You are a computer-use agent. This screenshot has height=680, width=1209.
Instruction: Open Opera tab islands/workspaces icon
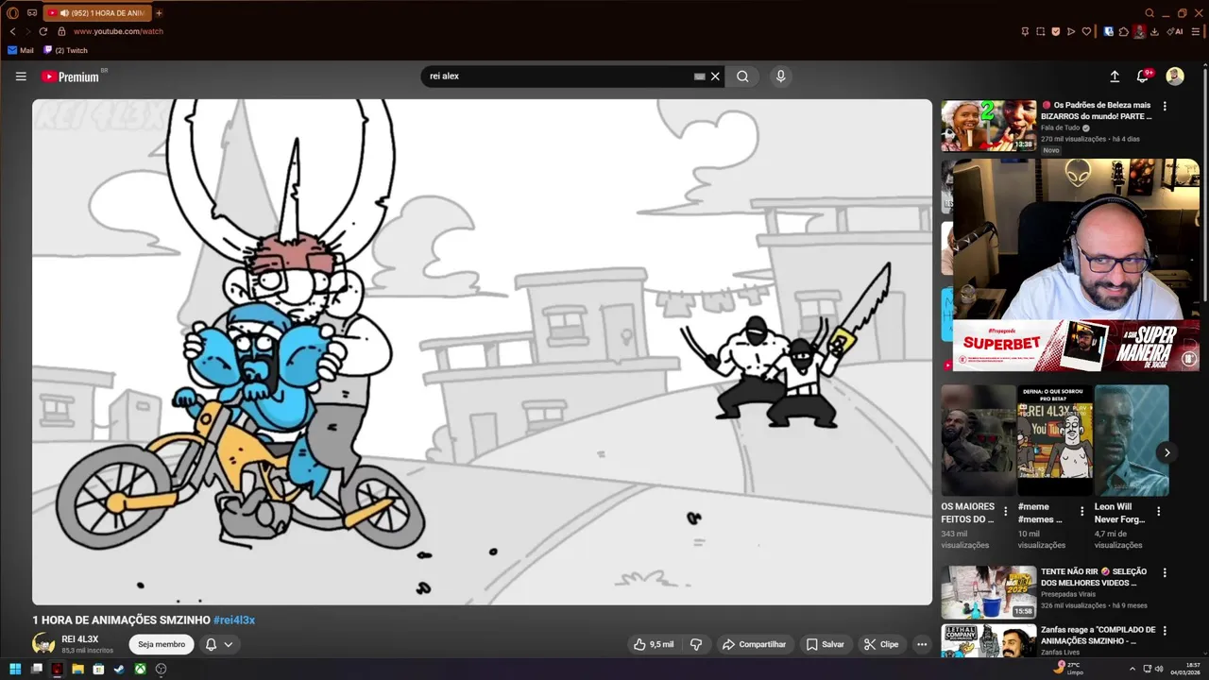(32, 13)
